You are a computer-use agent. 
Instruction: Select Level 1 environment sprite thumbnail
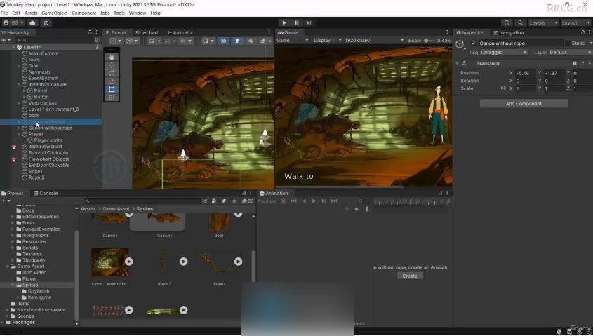point(109,263)
